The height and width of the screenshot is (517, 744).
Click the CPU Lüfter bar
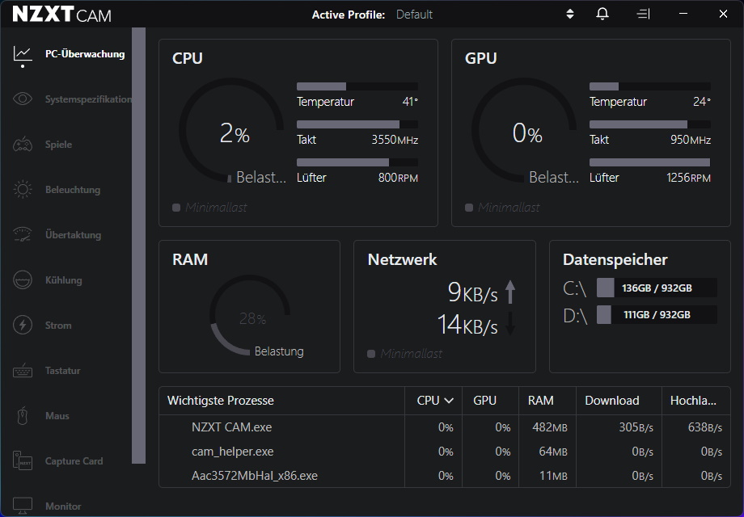(357, 162)
